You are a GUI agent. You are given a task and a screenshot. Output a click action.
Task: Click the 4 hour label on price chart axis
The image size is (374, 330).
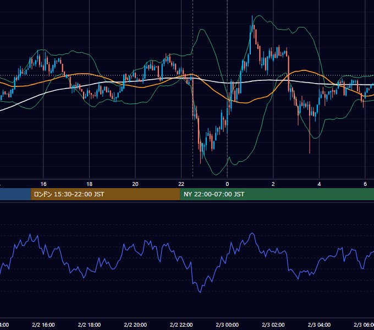click(319, 184)
